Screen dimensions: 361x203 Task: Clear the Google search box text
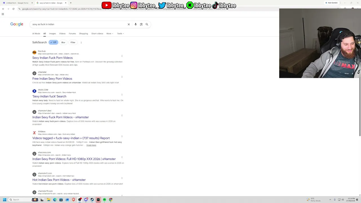[x=129, y=24]
